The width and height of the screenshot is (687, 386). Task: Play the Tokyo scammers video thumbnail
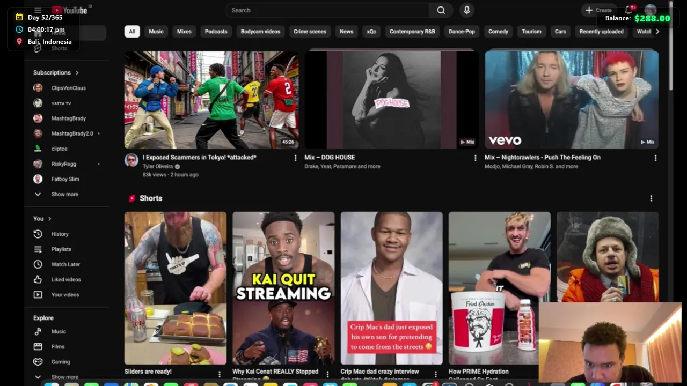coord(211,100)
